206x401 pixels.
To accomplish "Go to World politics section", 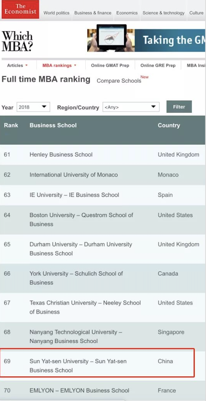I will (x=56, y=13).
